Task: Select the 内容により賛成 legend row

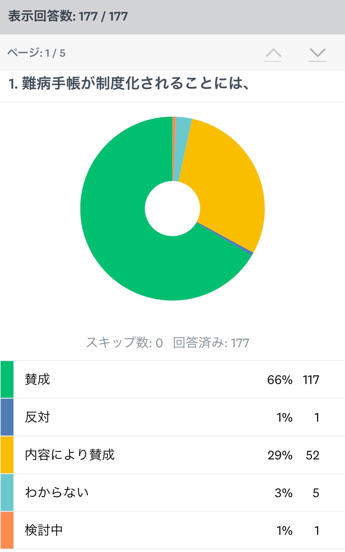Action: coord(172,455)
